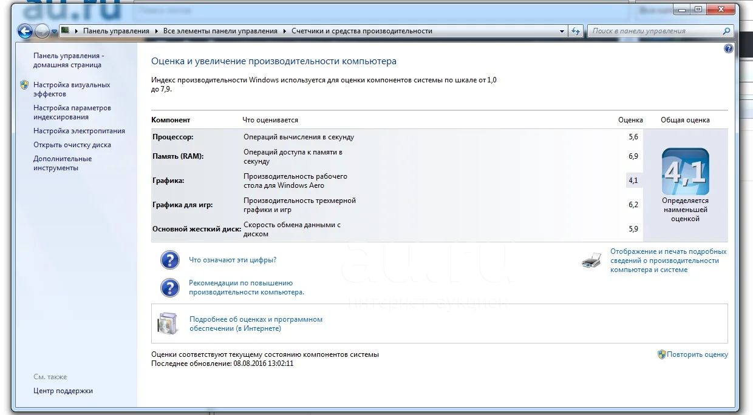Open 'Настройка визуальных эффектов' link
Image resolution: width=753 pixels, height=415 pixels.
click(x=72, y=89)
